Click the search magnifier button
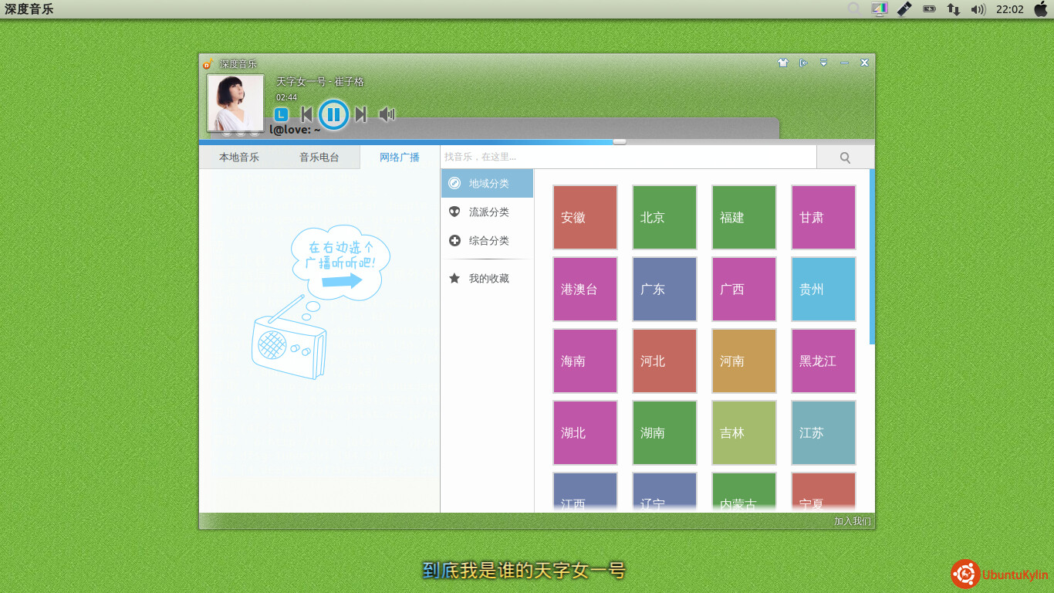Viewport: 1054px width, 593px height. click(845, 158)
